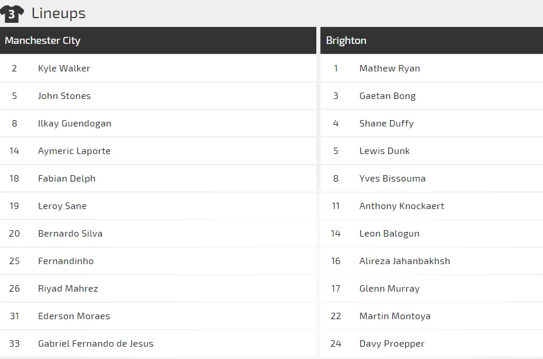
Task: Select the Manchester City team header
Action: (x=42, y=40)
